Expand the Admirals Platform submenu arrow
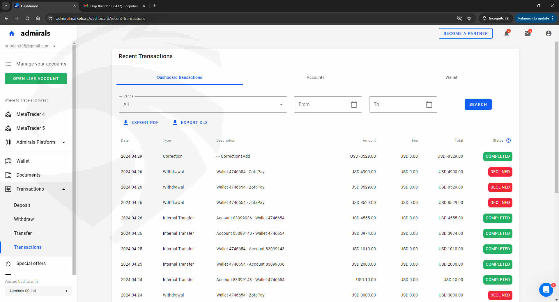The height and width of the screenshot is (302, 559). coord(64,142)
